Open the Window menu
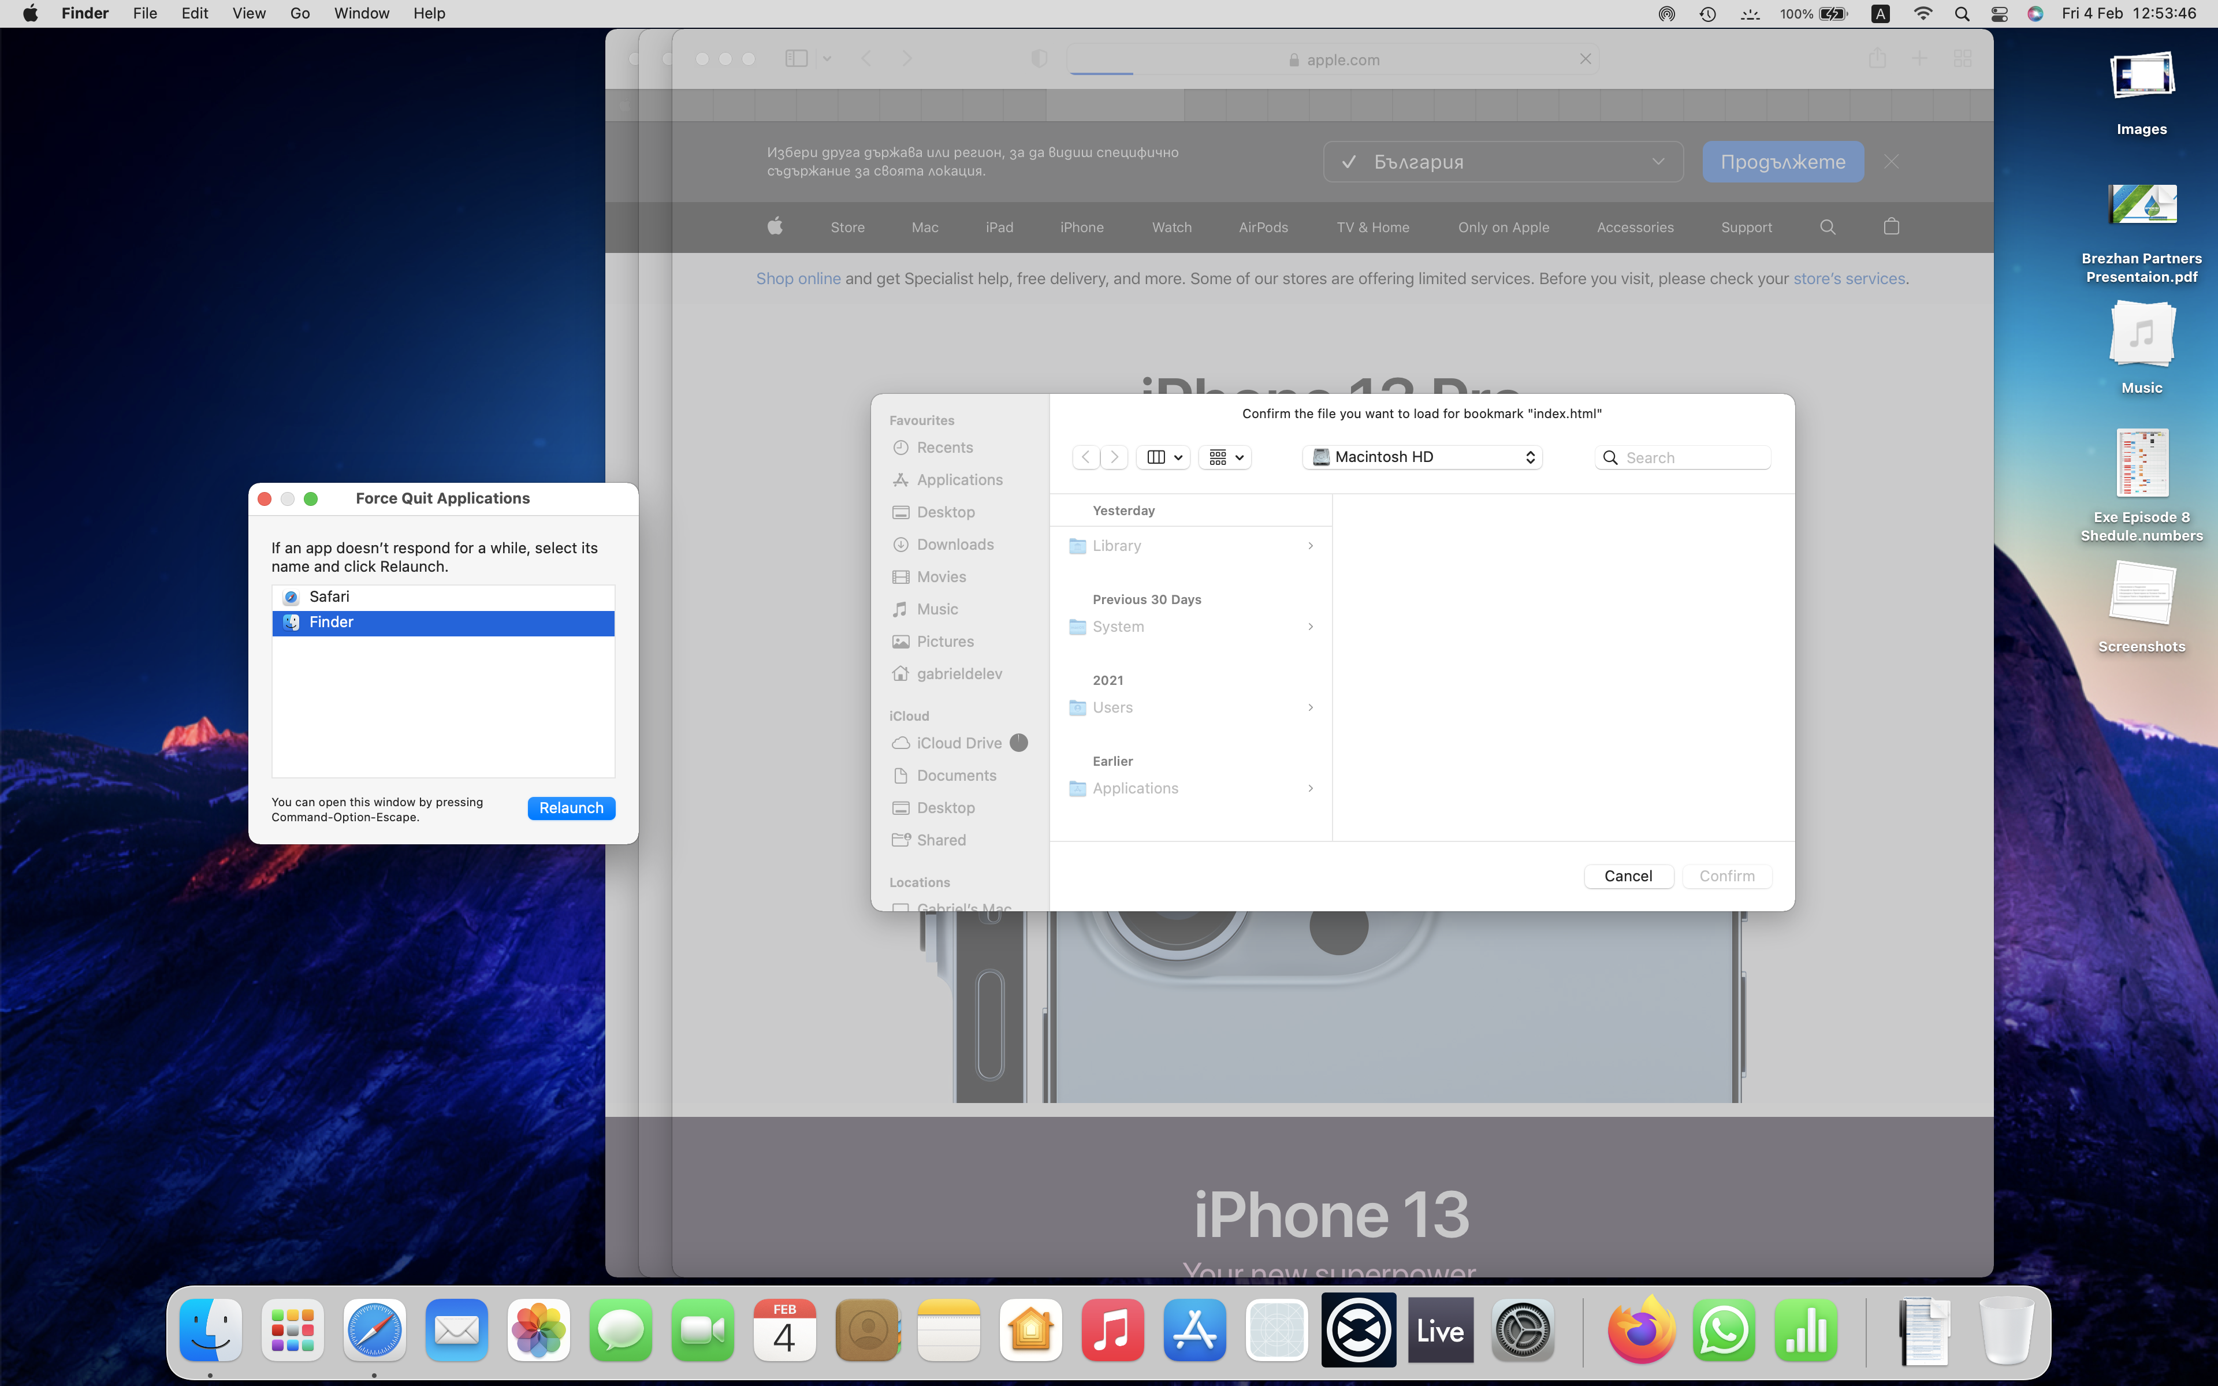The width and height of the screenshot is (2218, 1386). [361, 14]
